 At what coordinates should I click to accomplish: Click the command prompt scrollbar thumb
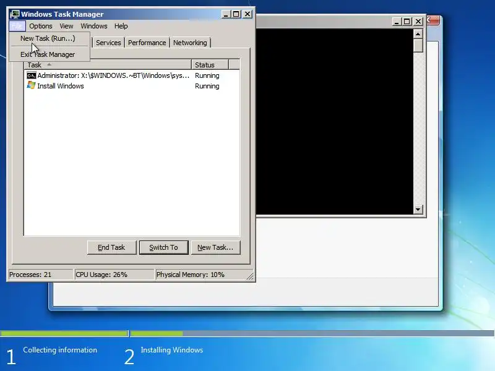click(x=418, y=46)
